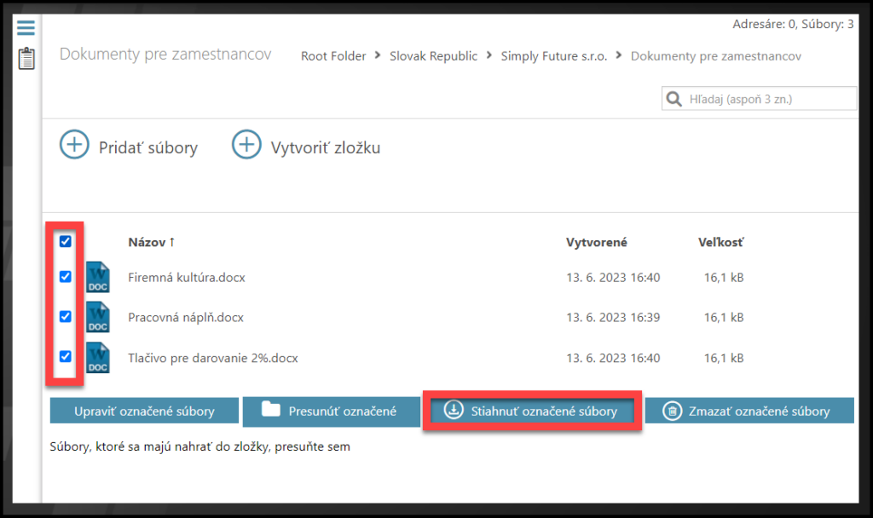873x518 pixels.
Task: Click the Dokumenty pre zamestnancov breadcrumb item
Action: (716, 56)
